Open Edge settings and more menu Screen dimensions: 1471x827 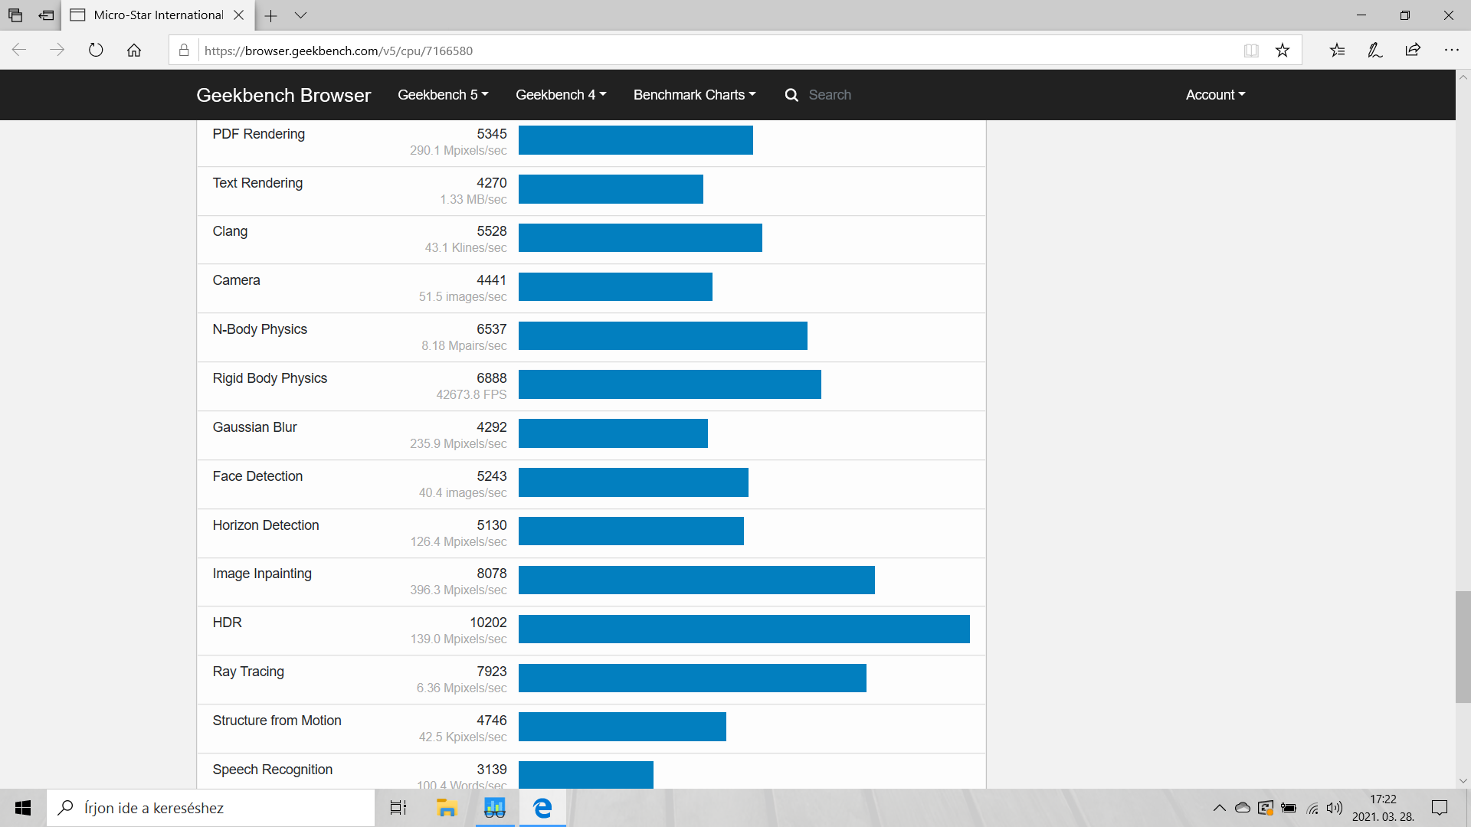pyautogui.click(x=1451, y=51)
